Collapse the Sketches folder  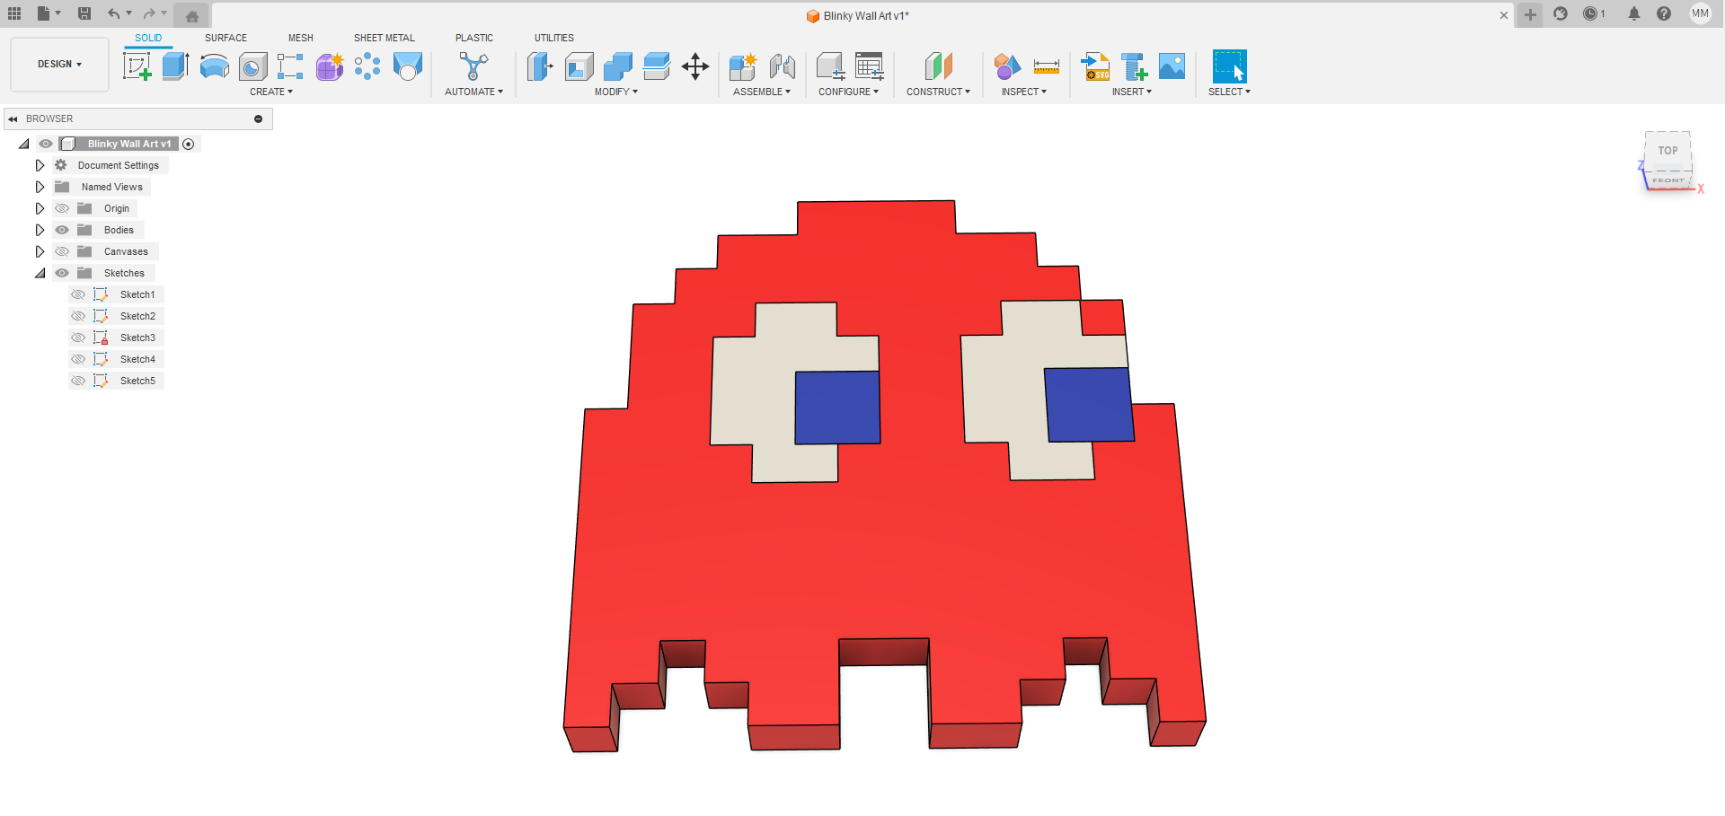point(40,273)
